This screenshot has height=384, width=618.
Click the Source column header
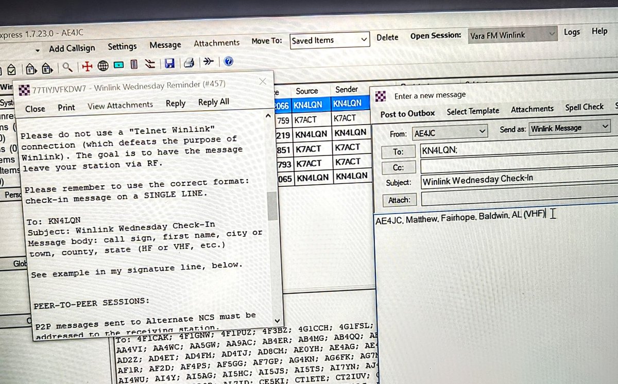[307, 91]
